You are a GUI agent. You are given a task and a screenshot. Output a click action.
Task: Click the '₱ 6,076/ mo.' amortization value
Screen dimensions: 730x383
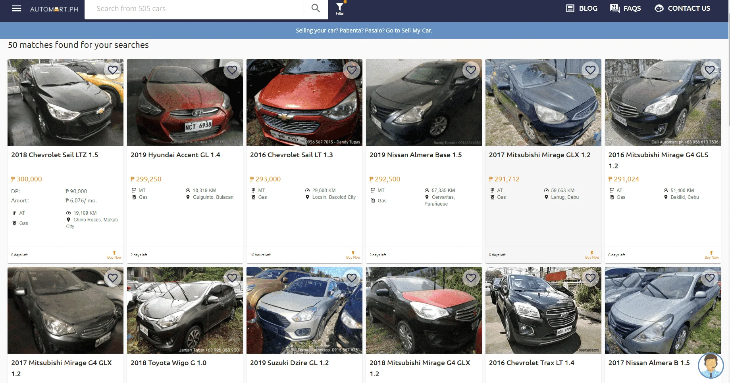(x=81, y=200)
